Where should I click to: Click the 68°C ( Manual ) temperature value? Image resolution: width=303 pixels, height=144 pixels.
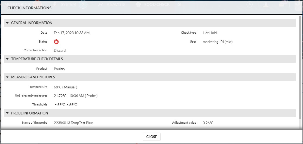pos(66,87)
